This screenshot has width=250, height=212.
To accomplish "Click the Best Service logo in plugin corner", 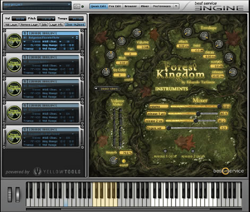I will click(228, 171).
